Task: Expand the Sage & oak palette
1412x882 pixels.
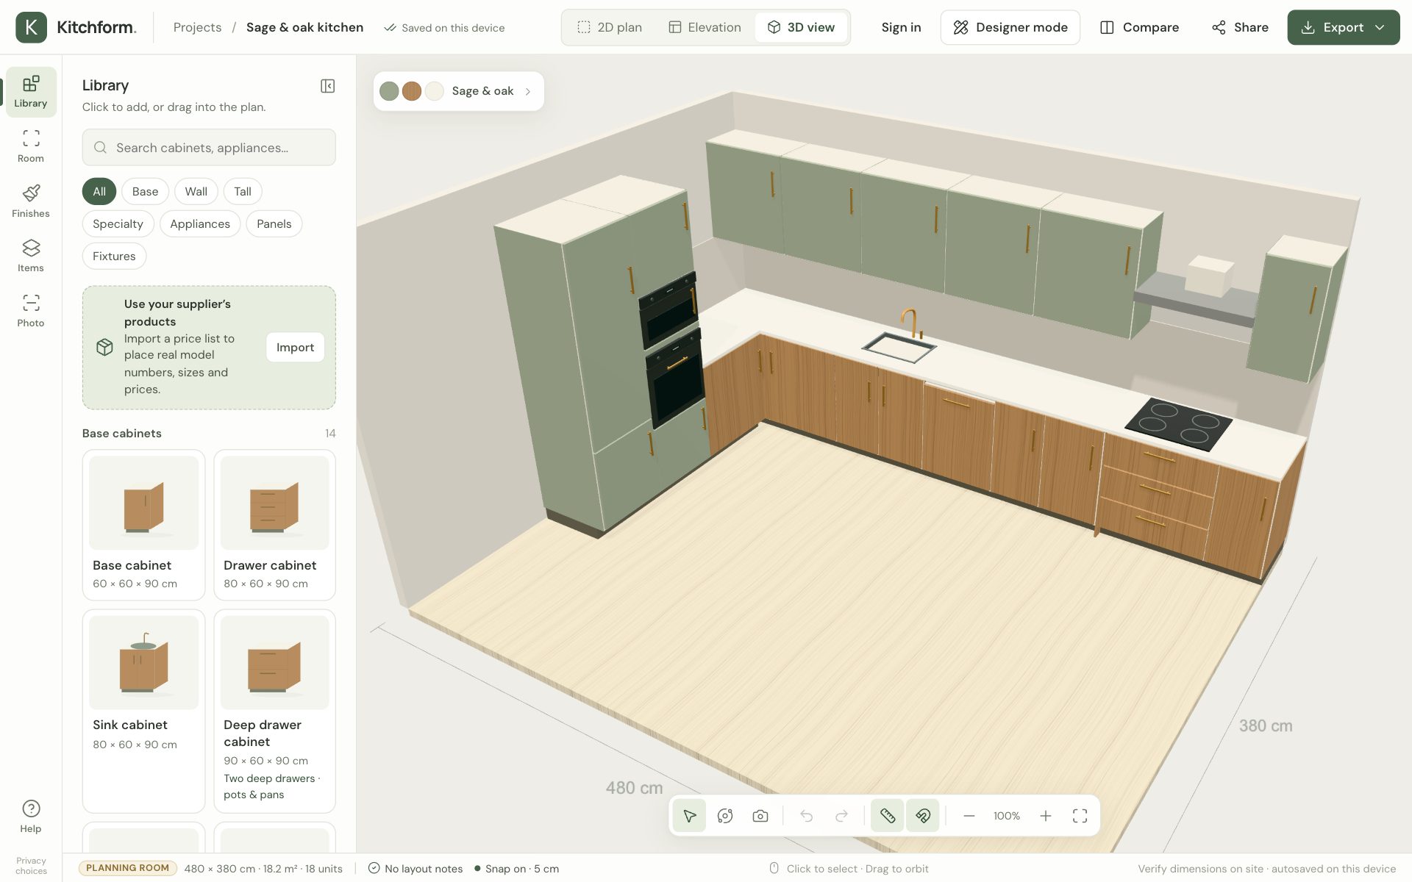Action: [458, 91]
